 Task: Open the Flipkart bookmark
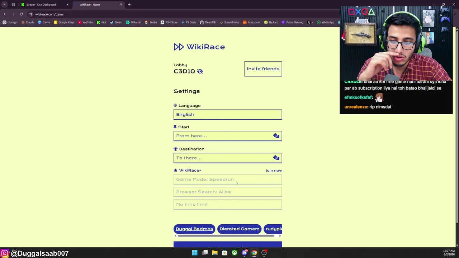pyautogui.click(x=271, y=22)
